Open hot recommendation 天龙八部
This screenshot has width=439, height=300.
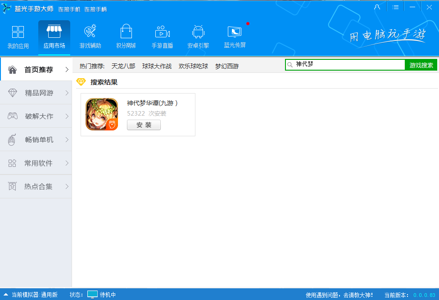(123, 66)
